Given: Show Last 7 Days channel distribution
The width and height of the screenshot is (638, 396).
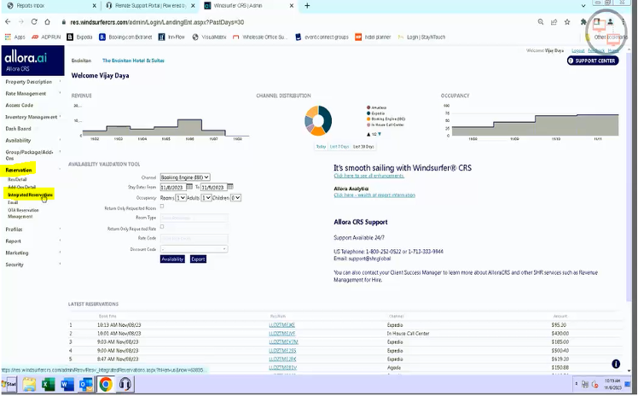Looking at the screenshot, I should (x=339, y=147).
